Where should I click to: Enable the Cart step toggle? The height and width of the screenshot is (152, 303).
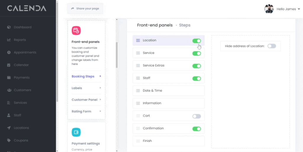(196, 116)
